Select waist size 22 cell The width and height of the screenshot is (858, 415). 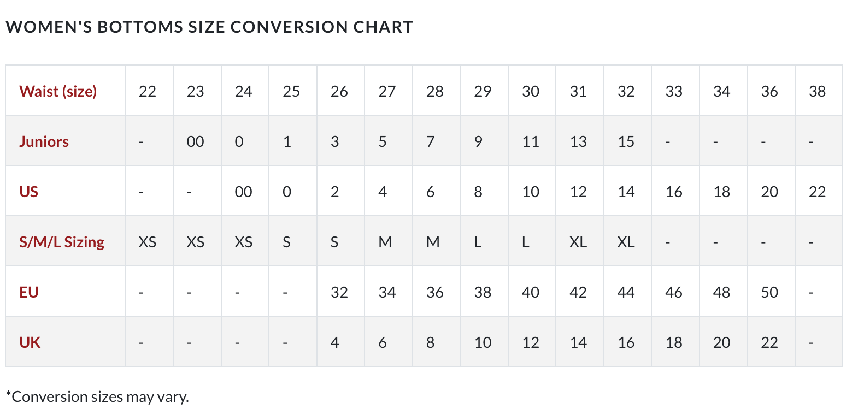point(149,91)
